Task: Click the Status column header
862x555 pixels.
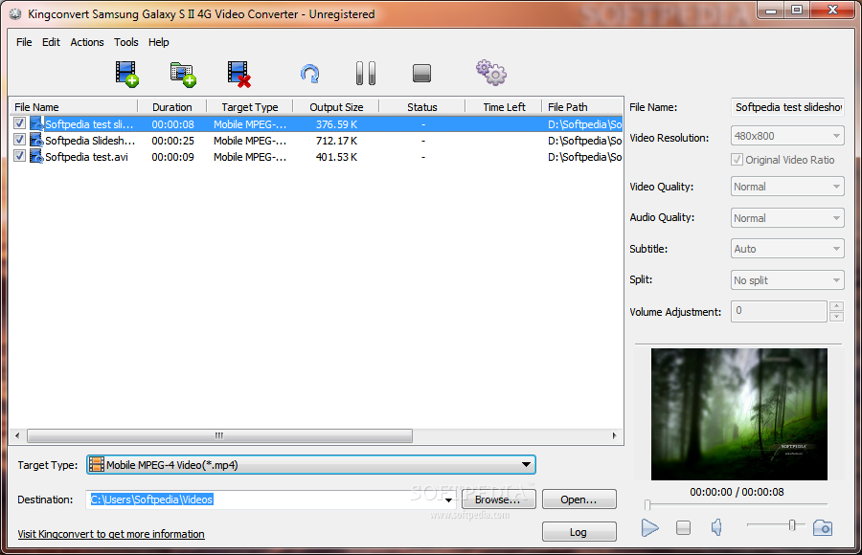Action: (x=422, y=106)
